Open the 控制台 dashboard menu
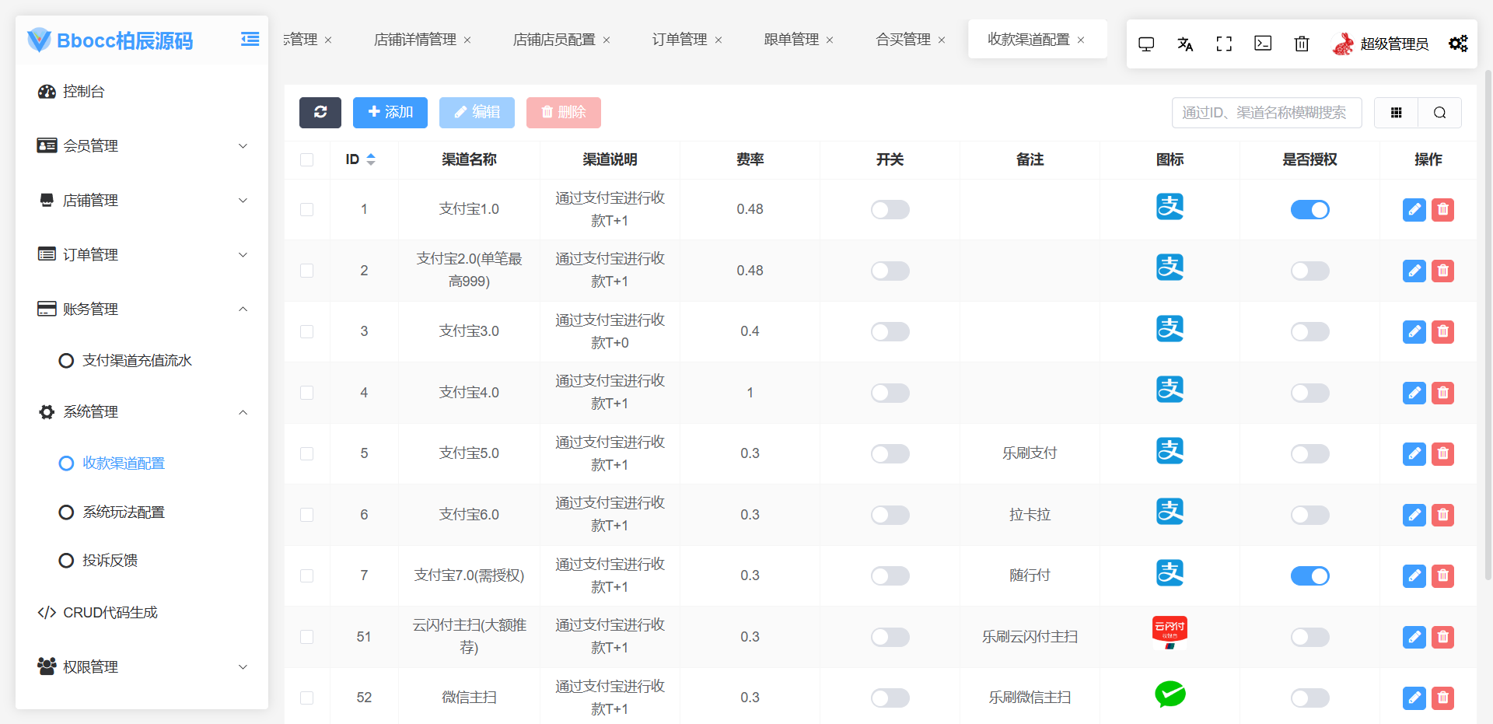 142,92
